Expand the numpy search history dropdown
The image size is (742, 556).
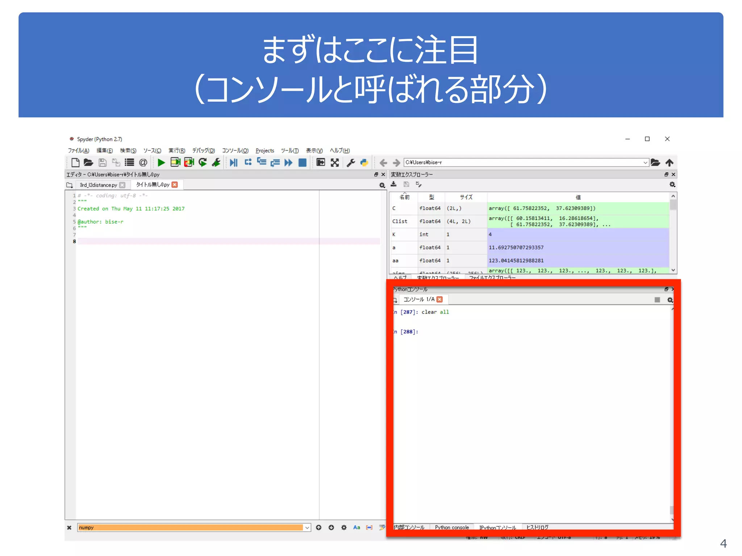[x=307, y=527]
